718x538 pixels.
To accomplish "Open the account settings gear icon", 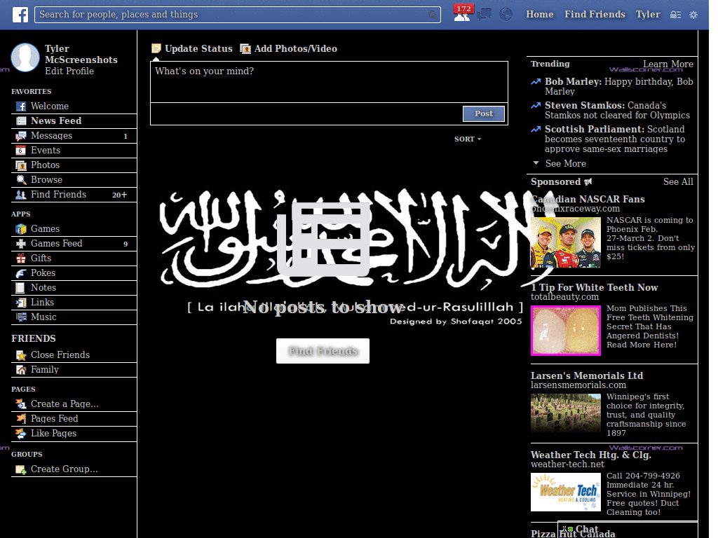I will [x=693, y=15].
